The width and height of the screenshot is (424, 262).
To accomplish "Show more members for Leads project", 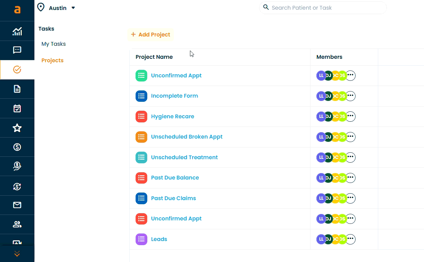I will [x=350, y=239].
